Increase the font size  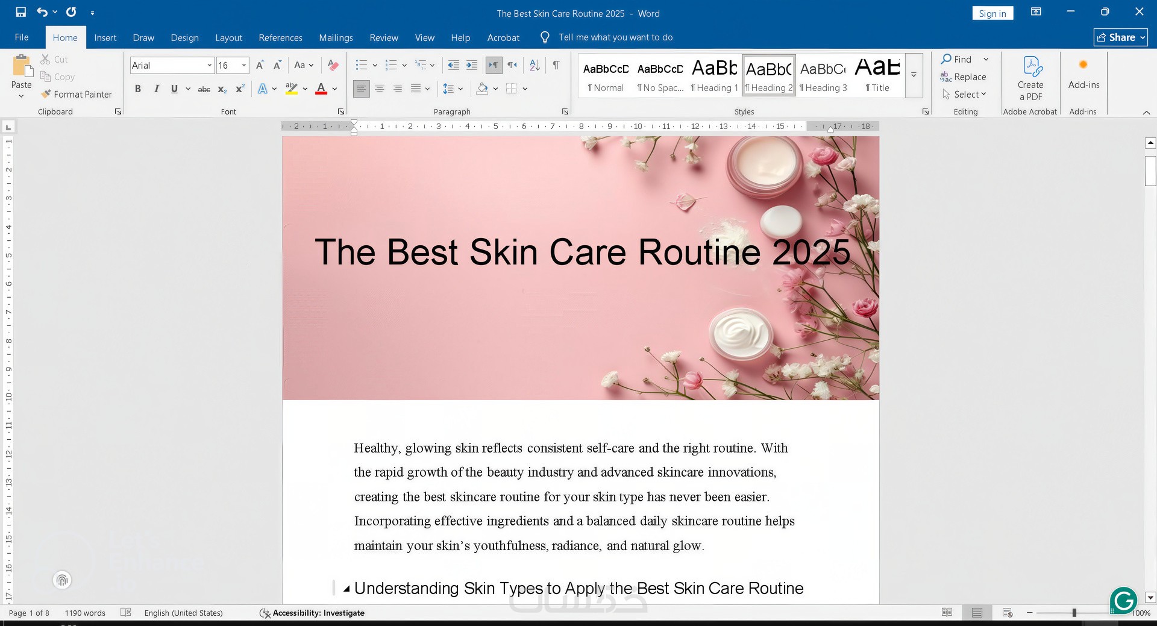[x=260, y=65]
